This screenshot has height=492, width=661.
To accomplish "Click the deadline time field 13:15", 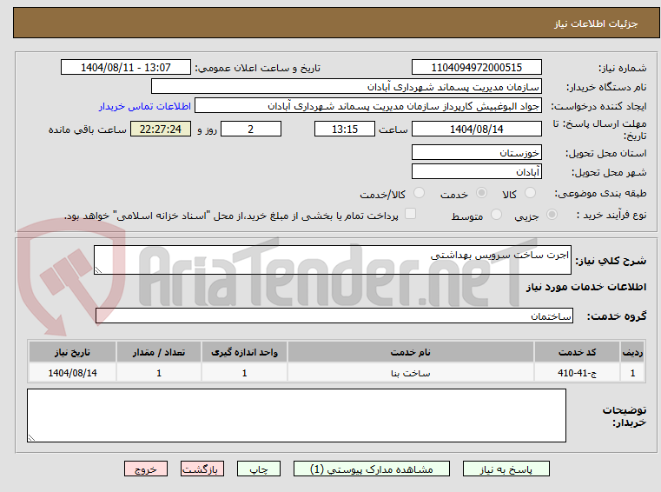I will (345, 129).
